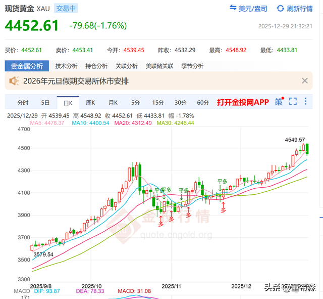
Task: Close the holiday schedule notice banner
Action: 305,80
